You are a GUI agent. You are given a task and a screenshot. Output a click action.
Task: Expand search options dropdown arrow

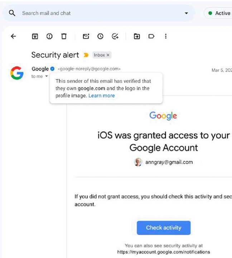tap(186, 13)
